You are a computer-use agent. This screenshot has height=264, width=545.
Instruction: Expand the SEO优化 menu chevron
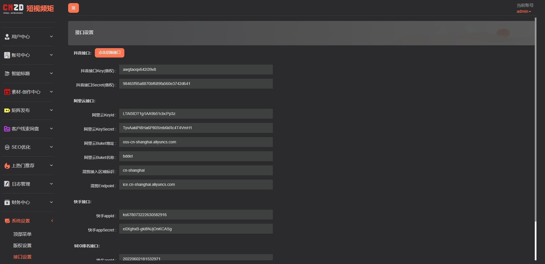pos(51,147)
